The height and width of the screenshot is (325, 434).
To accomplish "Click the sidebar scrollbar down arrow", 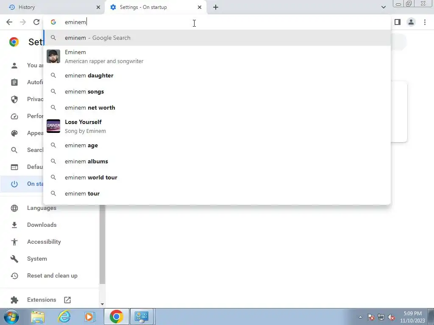I will pos(102,304).
